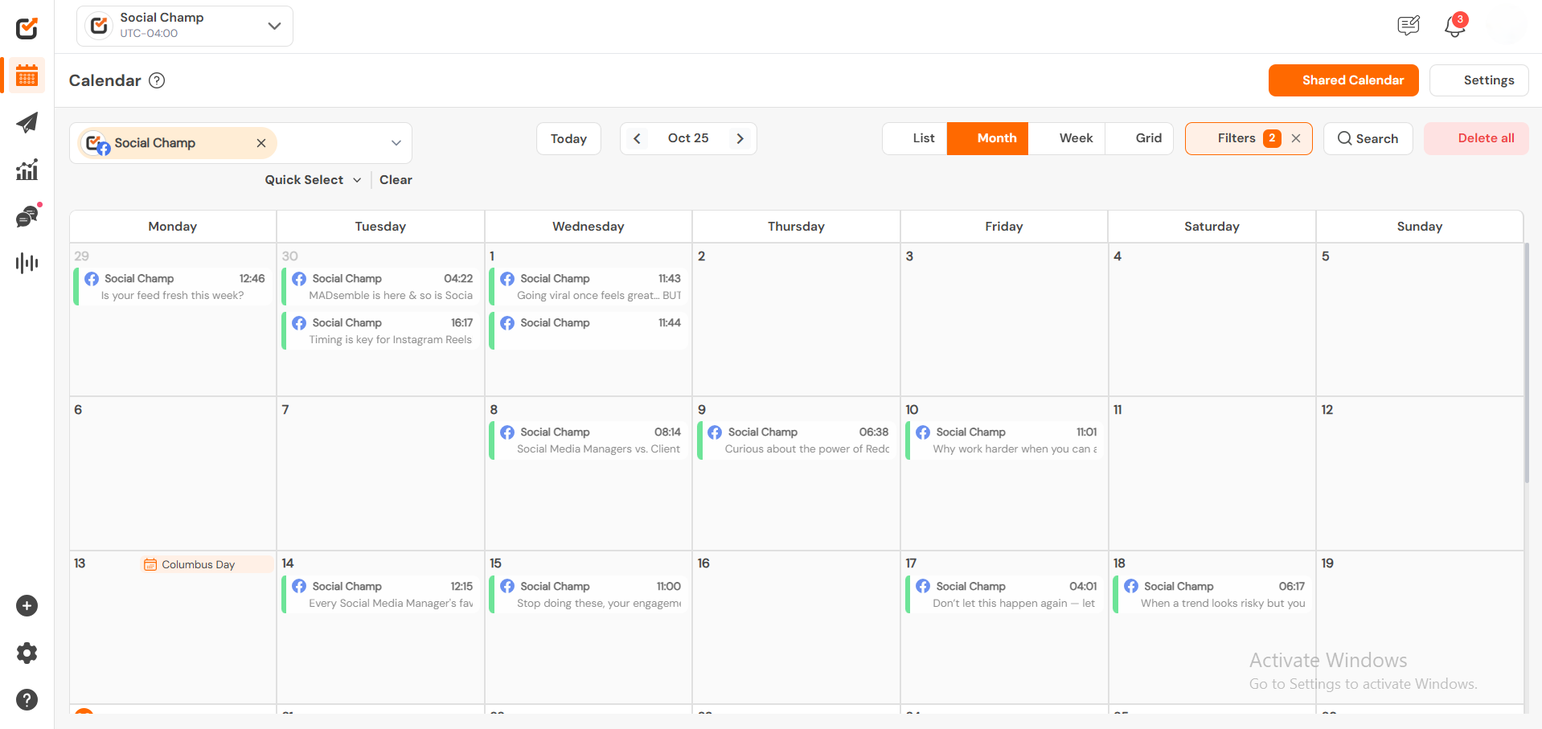
Task: Open notifications bell icon
Action: [1454, 27]
